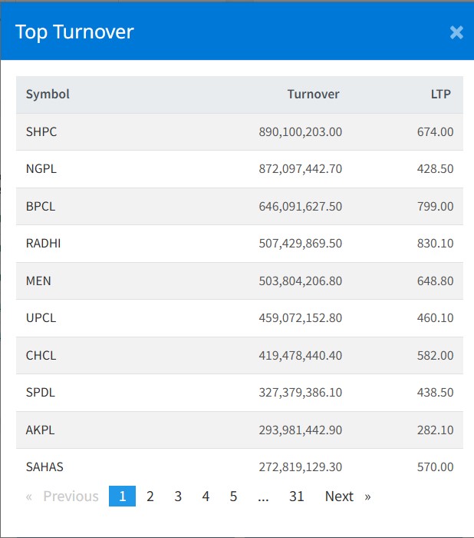Close the Top Turnover dialog
Screen dimensions: 474x538
point(456,32)
